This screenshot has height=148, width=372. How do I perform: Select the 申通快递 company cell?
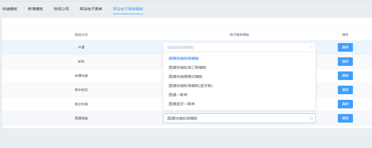pos(81,76)
